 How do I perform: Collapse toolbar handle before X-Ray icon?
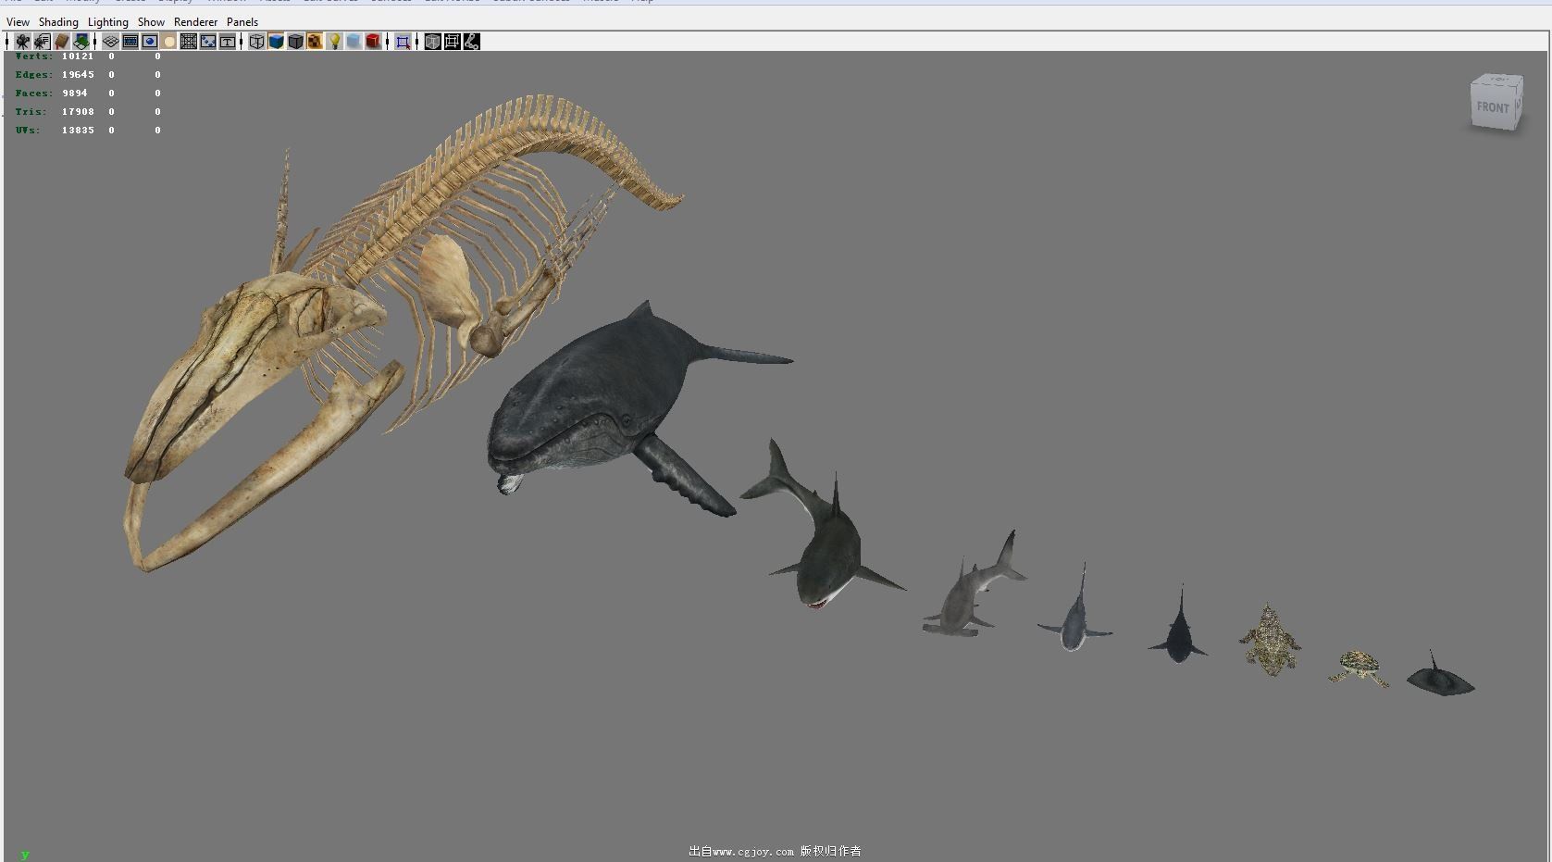coord(418,42)
